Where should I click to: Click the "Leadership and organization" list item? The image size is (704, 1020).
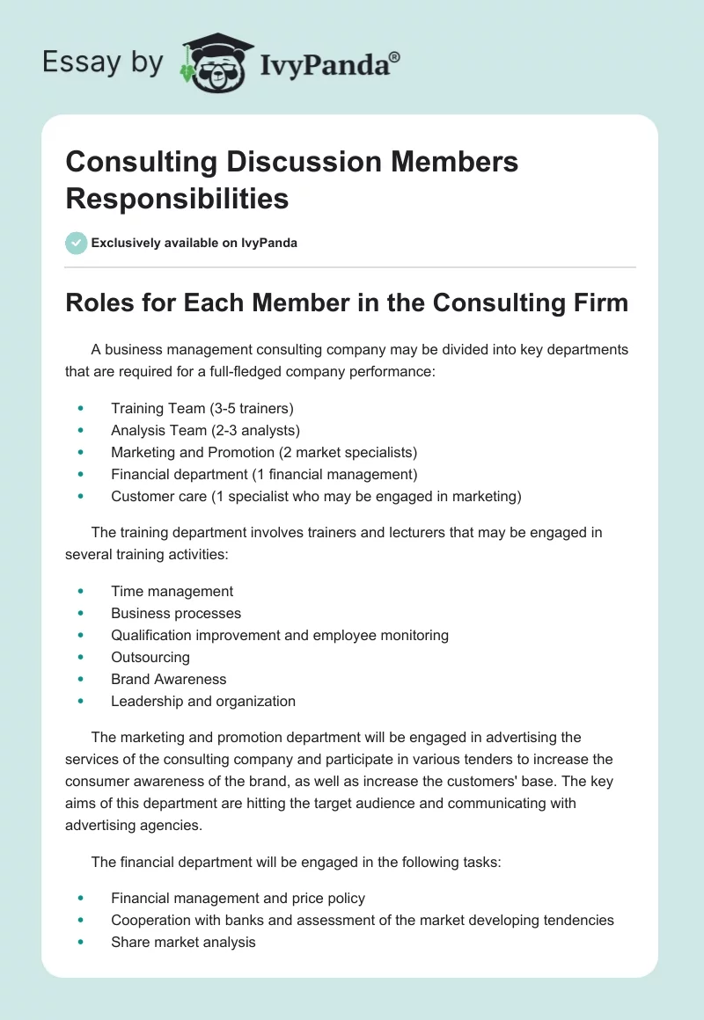pos(202,702)
